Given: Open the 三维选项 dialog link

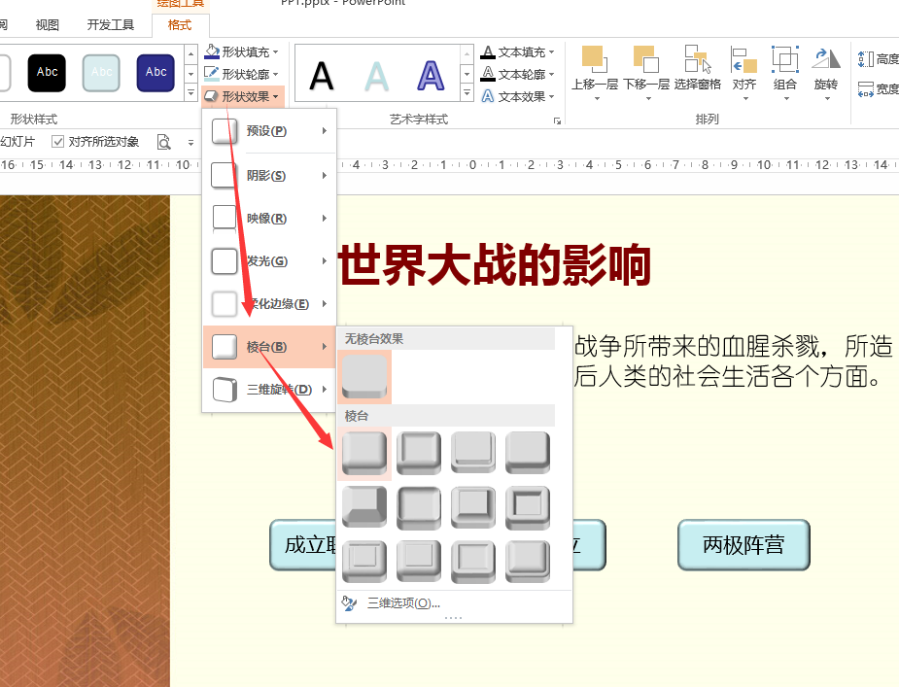Looking at the screenshot, I should (x=403, y=604).
